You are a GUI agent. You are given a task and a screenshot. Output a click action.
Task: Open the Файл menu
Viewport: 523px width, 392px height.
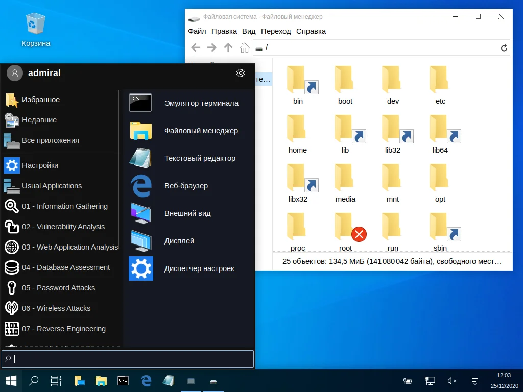coord(197,31)
